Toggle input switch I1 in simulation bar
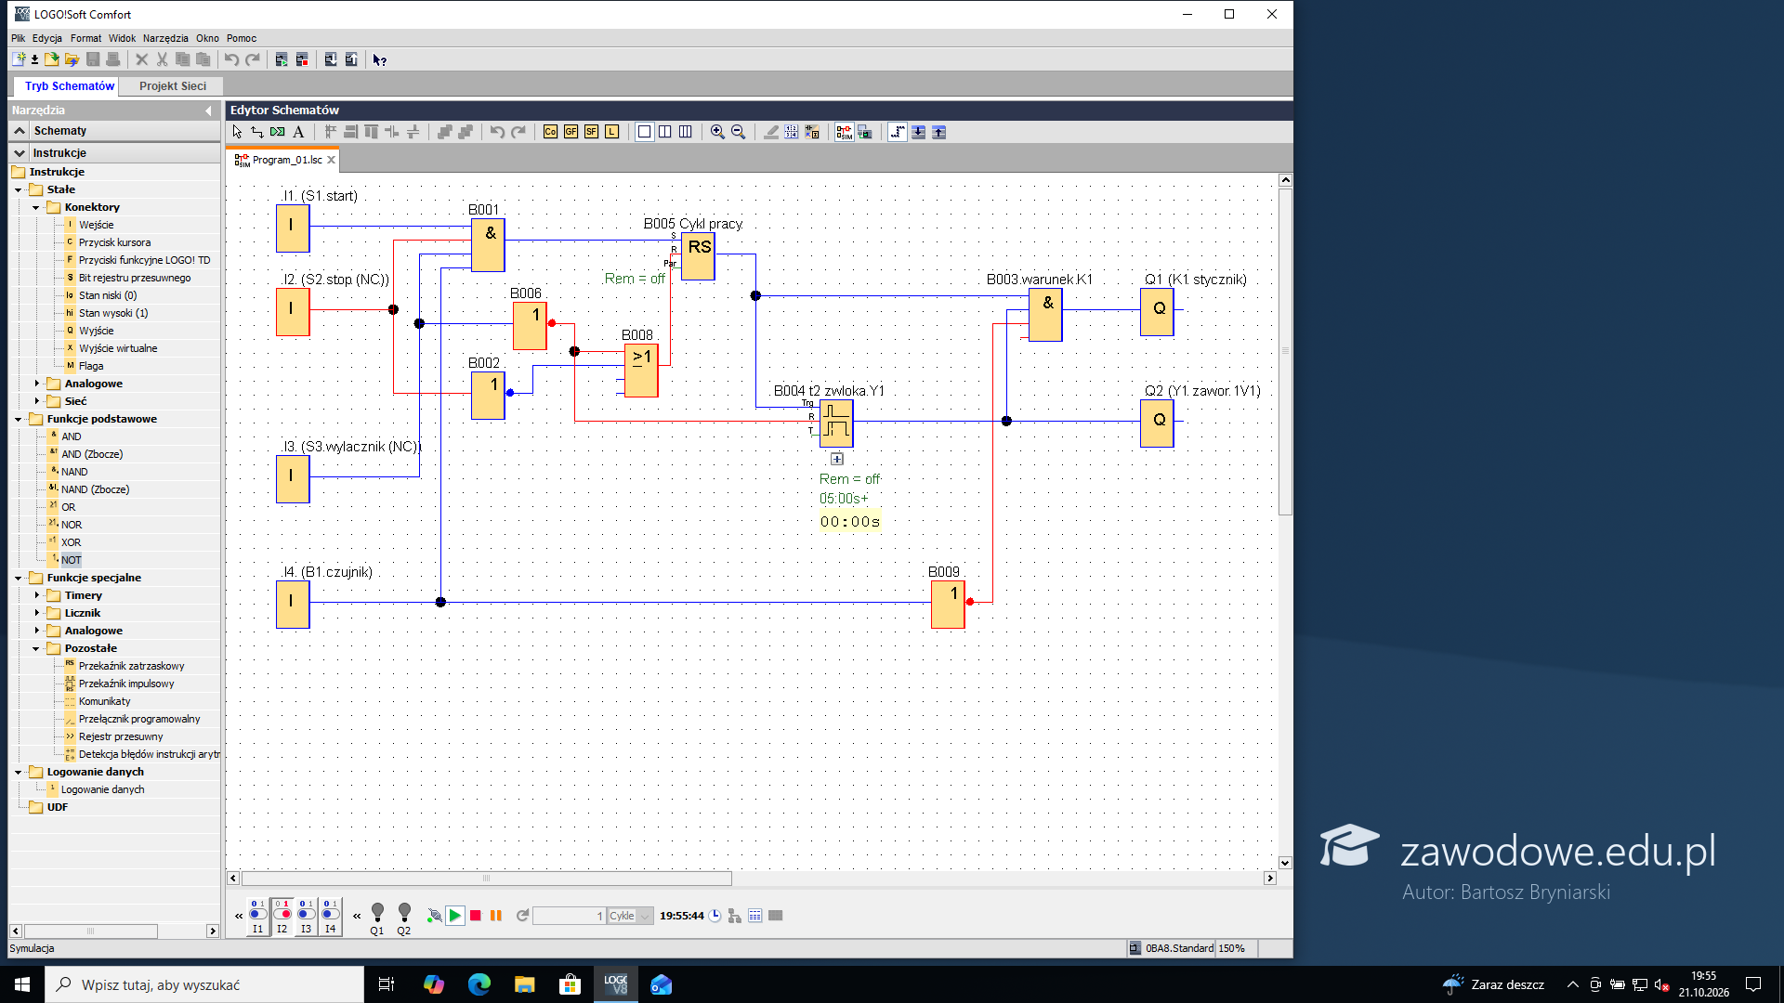1784x1003 pixels. [x=257, y=916]
